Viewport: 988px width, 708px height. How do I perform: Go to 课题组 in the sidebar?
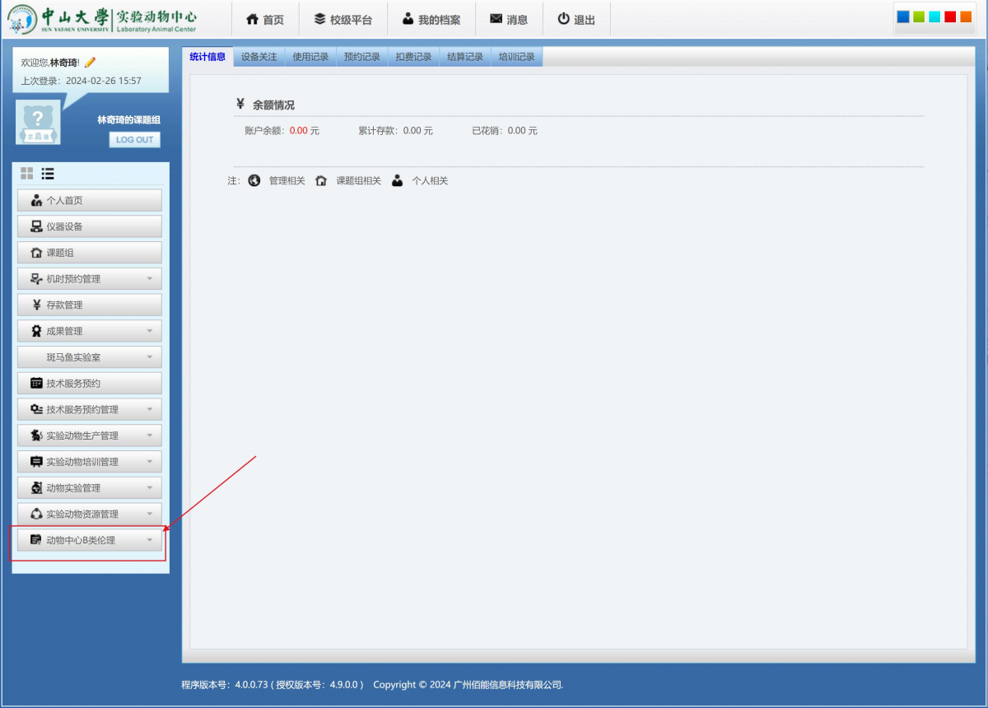[x=89, y=253]
